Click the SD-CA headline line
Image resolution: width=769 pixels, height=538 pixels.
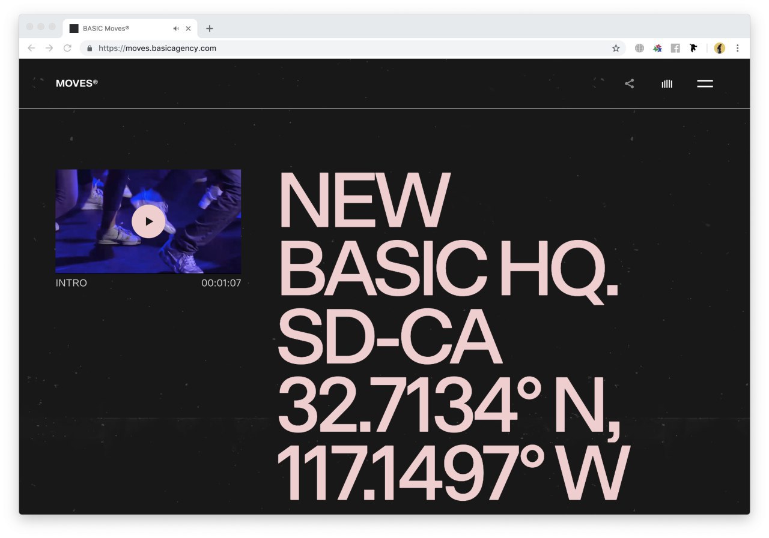coord(389,337)
